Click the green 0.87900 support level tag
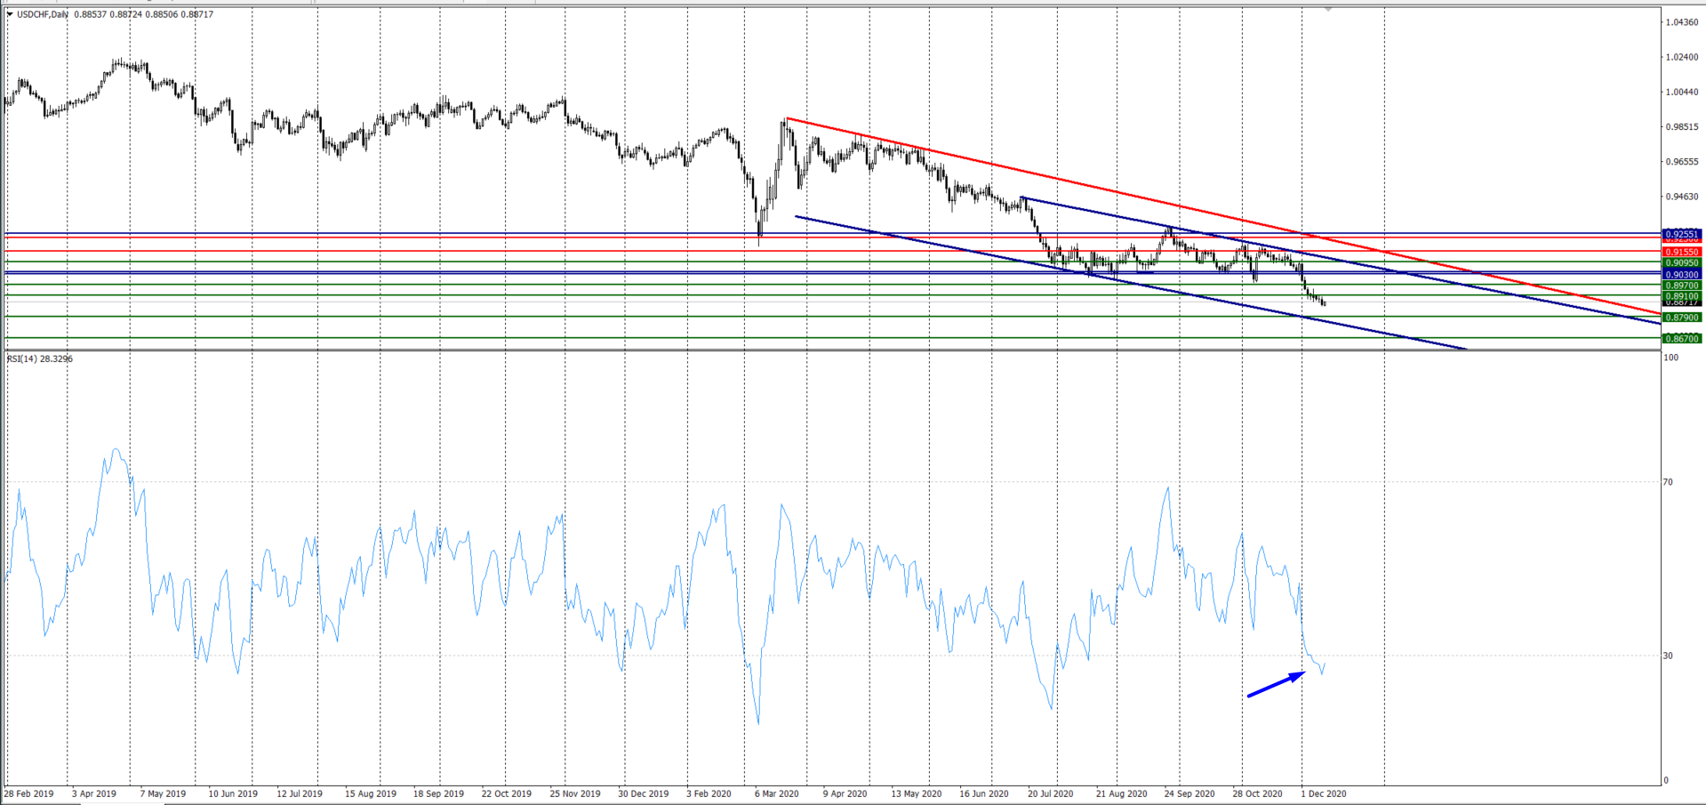 (1681, 318)
